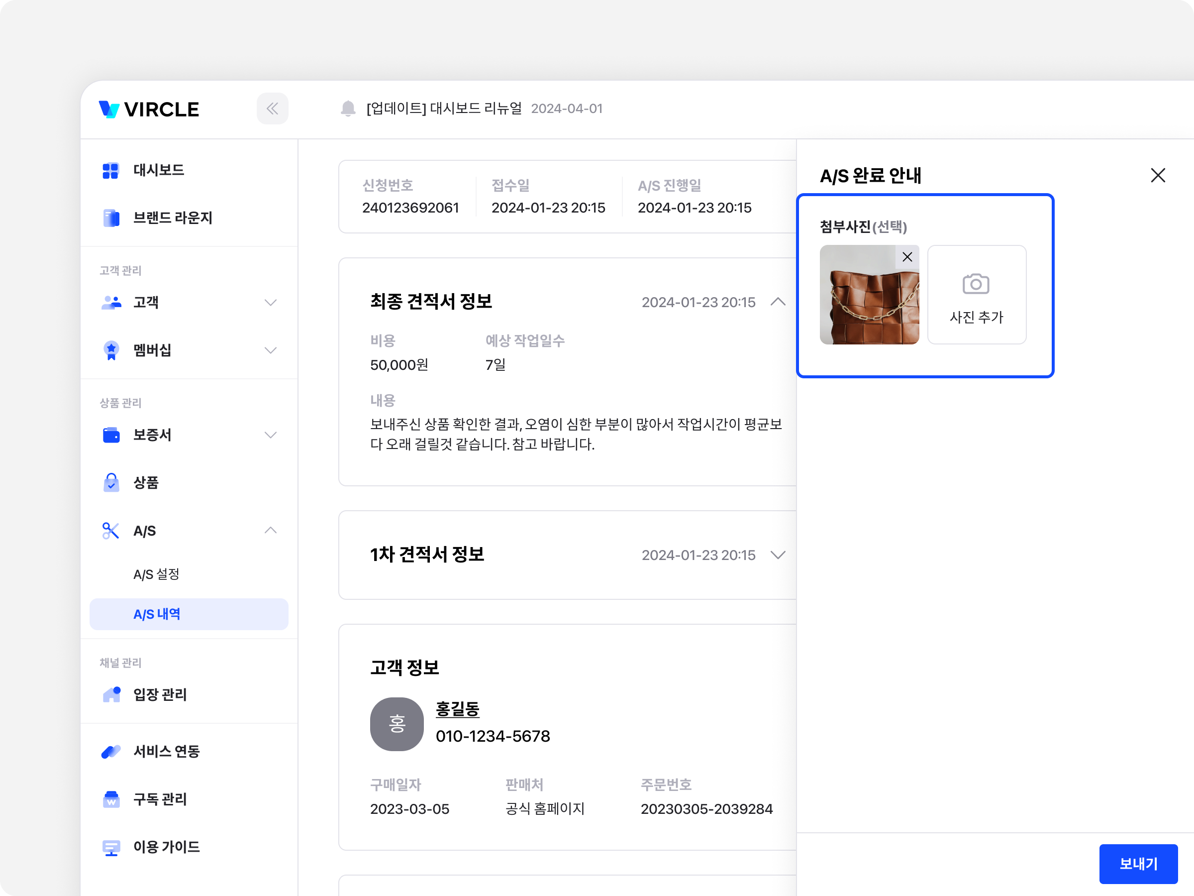Click the 서비스 연동 link icon
The width and height of the screenshot is (1194, 896).
click(110, 751)
